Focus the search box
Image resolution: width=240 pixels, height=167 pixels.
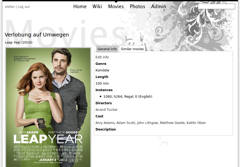pos(216,7)
